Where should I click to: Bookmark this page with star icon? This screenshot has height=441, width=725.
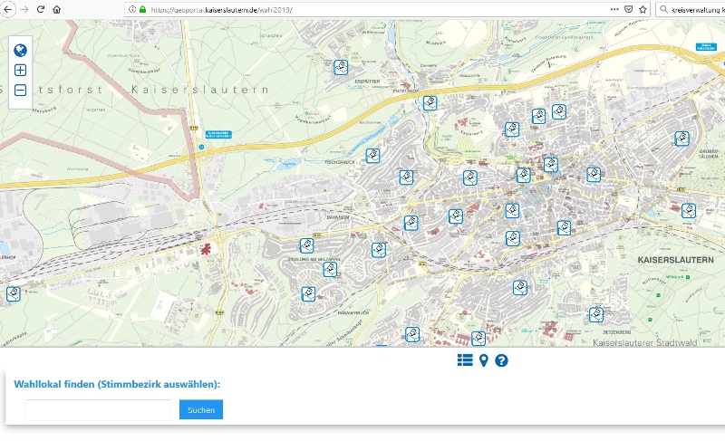642,9
